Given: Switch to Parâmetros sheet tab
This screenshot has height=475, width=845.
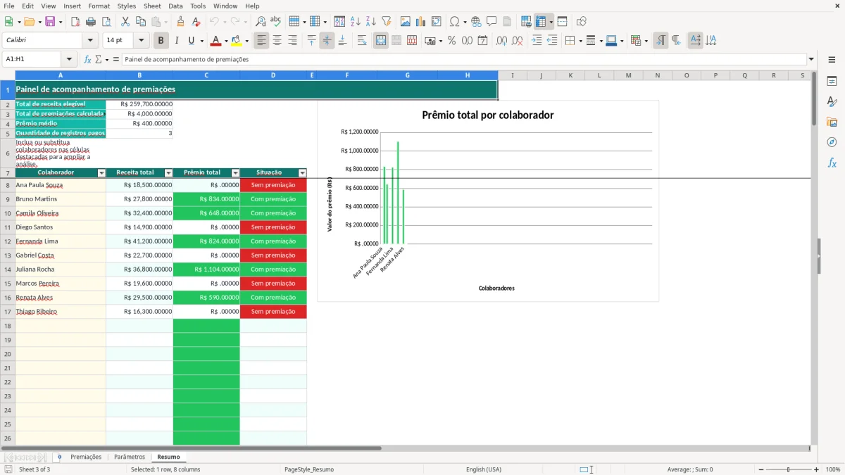Looking at the screenshot, I should click(x=130, y=457).
